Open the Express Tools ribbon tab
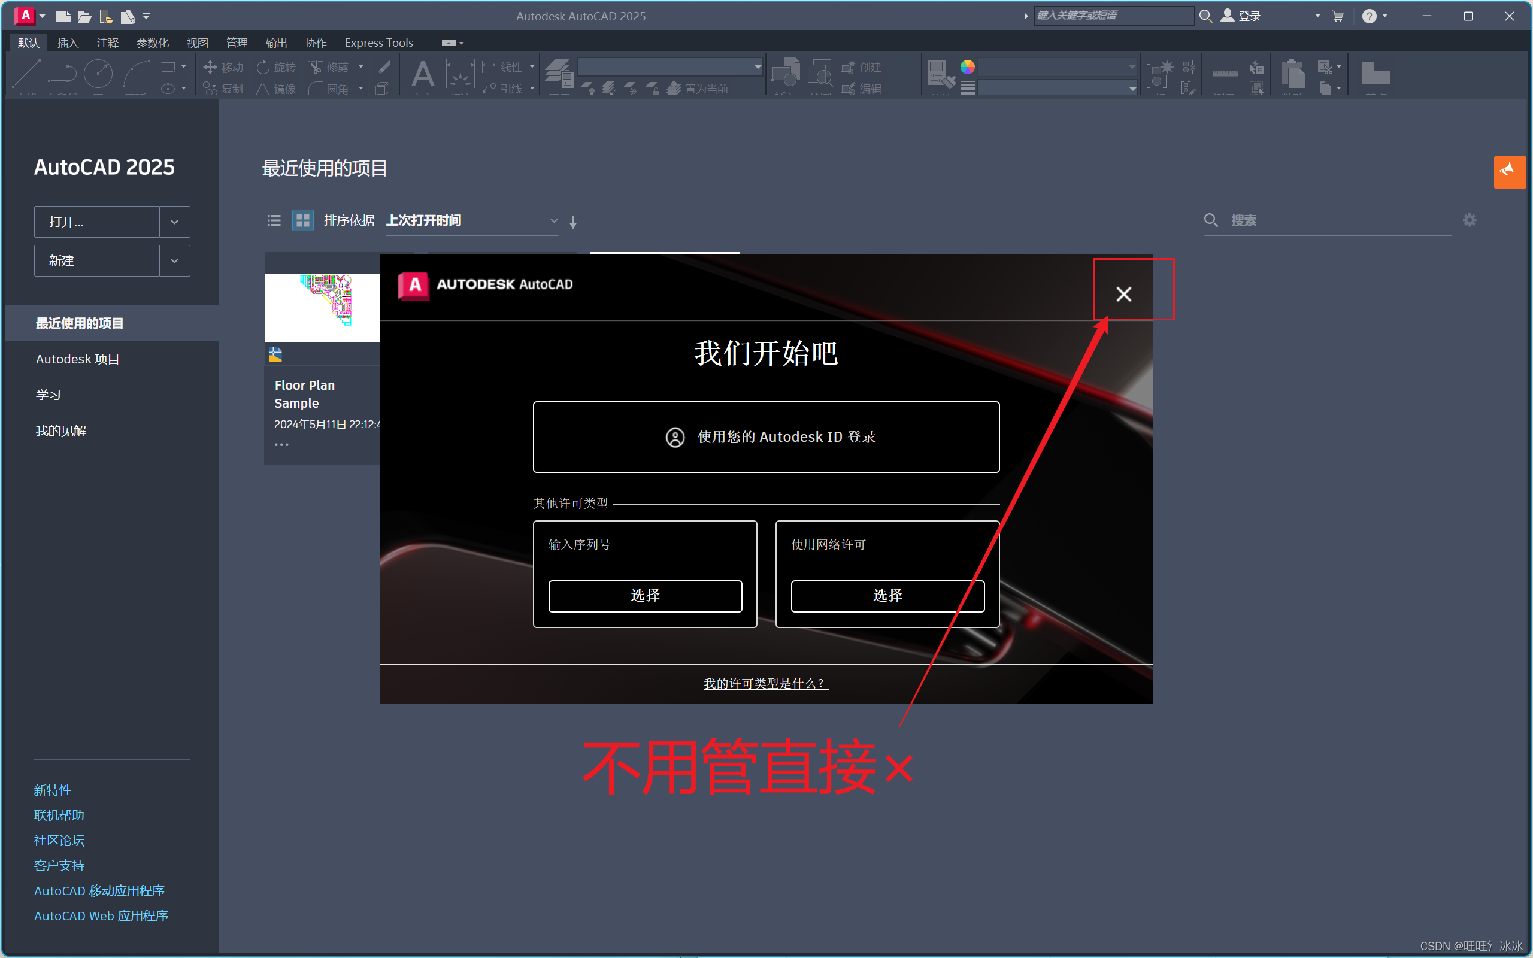1533x958 pixels. tap(378, 43)
